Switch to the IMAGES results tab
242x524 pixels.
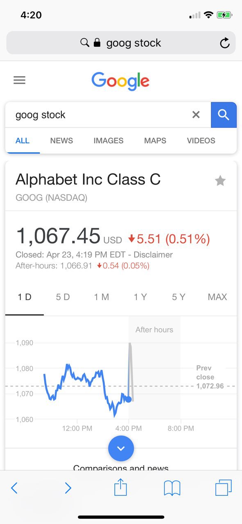coord(108,141)
